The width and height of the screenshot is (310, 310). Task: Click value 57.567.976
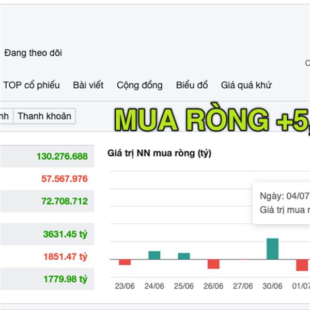click(x=65, y=179)
